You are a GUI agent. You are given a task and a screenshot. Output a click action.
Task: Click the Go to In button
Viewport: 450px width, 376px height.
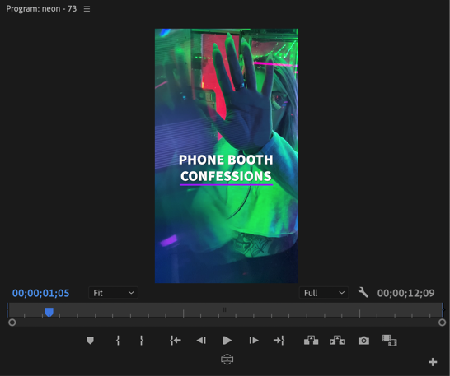click(x=176, y=341)
